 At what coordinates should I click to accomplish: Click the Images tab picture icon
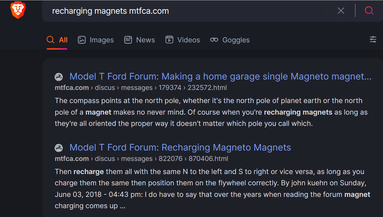[x=82, y=40]
